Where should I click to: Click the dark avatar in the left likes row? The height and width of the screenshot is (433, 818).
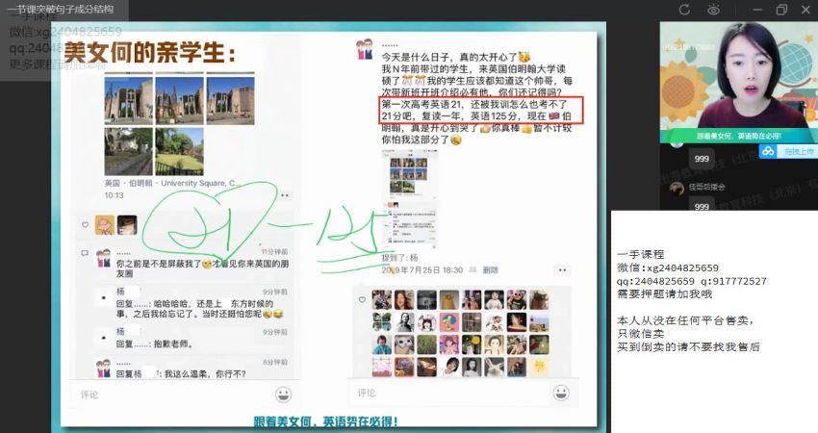pyautogui.click(x=127, y=225)
